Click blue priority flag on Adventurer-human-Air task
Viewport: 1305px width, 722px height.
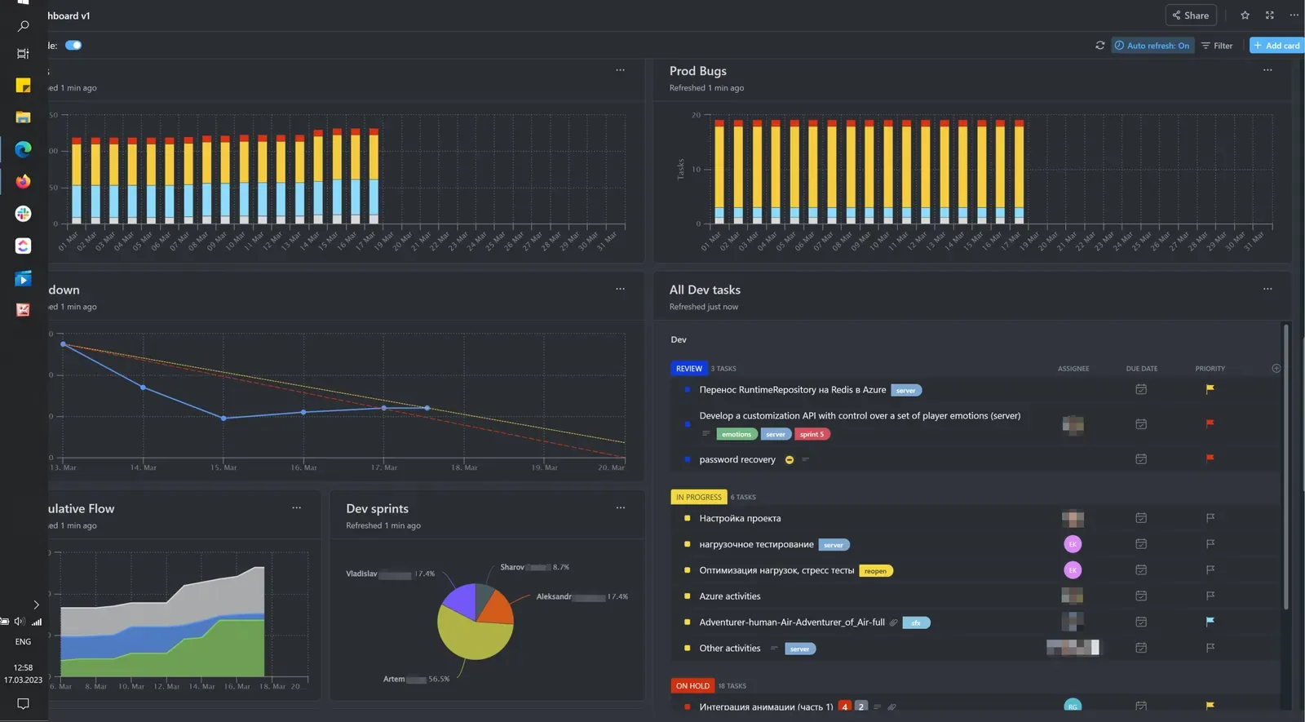(1210, 622)
